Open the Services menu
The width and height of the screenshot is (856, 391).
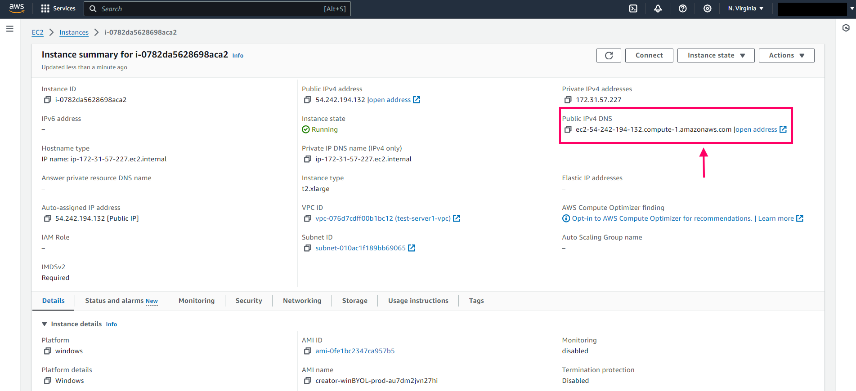(58, 9)
